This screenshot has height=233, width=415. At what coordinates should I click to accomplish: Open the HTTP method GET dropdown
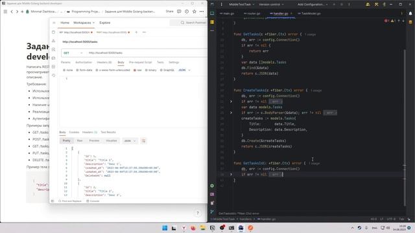(73, 53)
